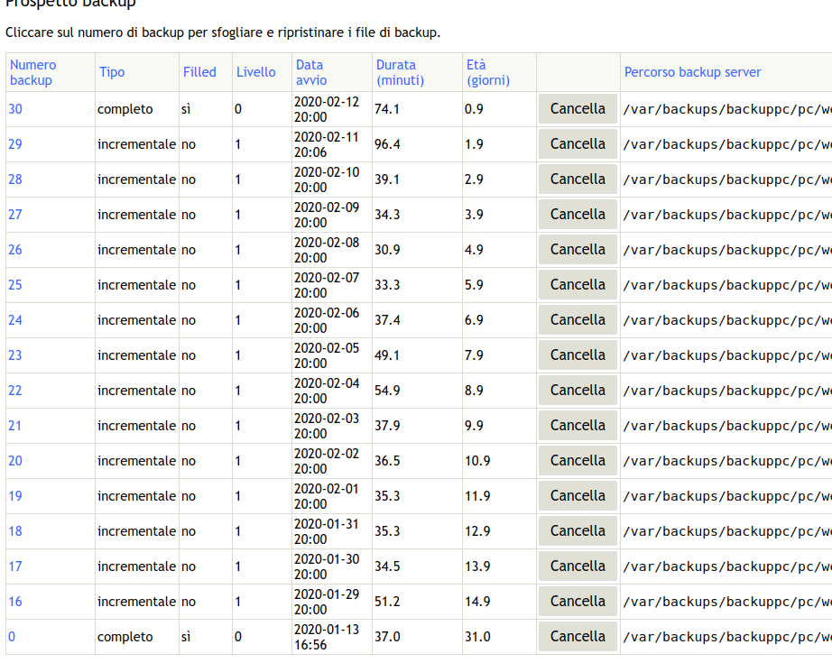Select duration value 30.9
The height and width of the screenshot is (663, 832).
(387, 250)
